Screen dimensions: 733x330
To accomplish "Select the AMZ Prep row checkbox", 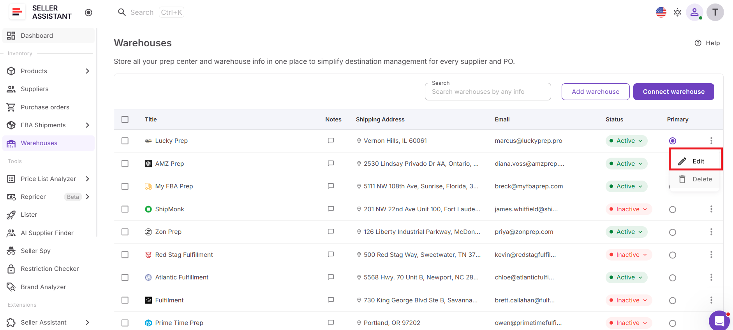I will (x=125, y=164).
